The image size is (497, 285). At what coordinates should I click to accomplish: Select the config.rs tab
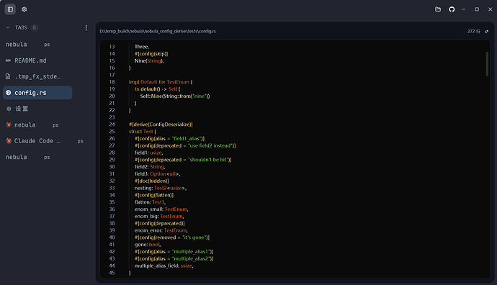[x=37, y=93]
